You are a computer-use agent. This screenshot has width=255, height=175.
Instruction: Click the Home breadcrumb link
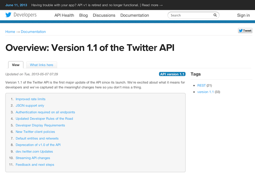click(10, 32)
